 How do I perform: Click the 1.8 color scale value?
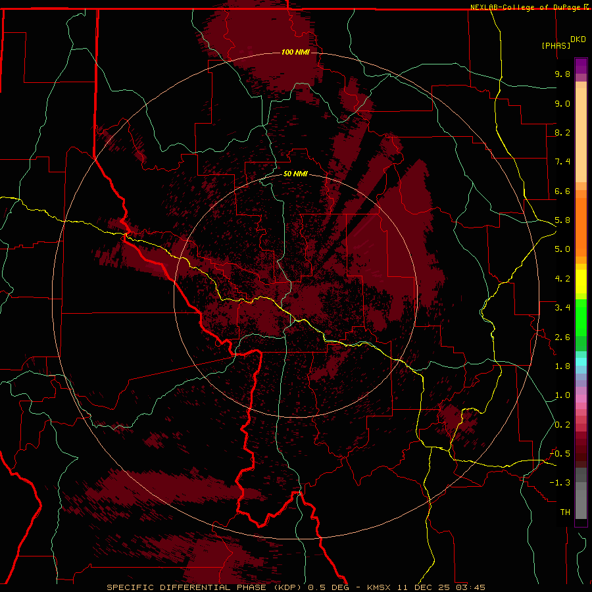(562, 366)
